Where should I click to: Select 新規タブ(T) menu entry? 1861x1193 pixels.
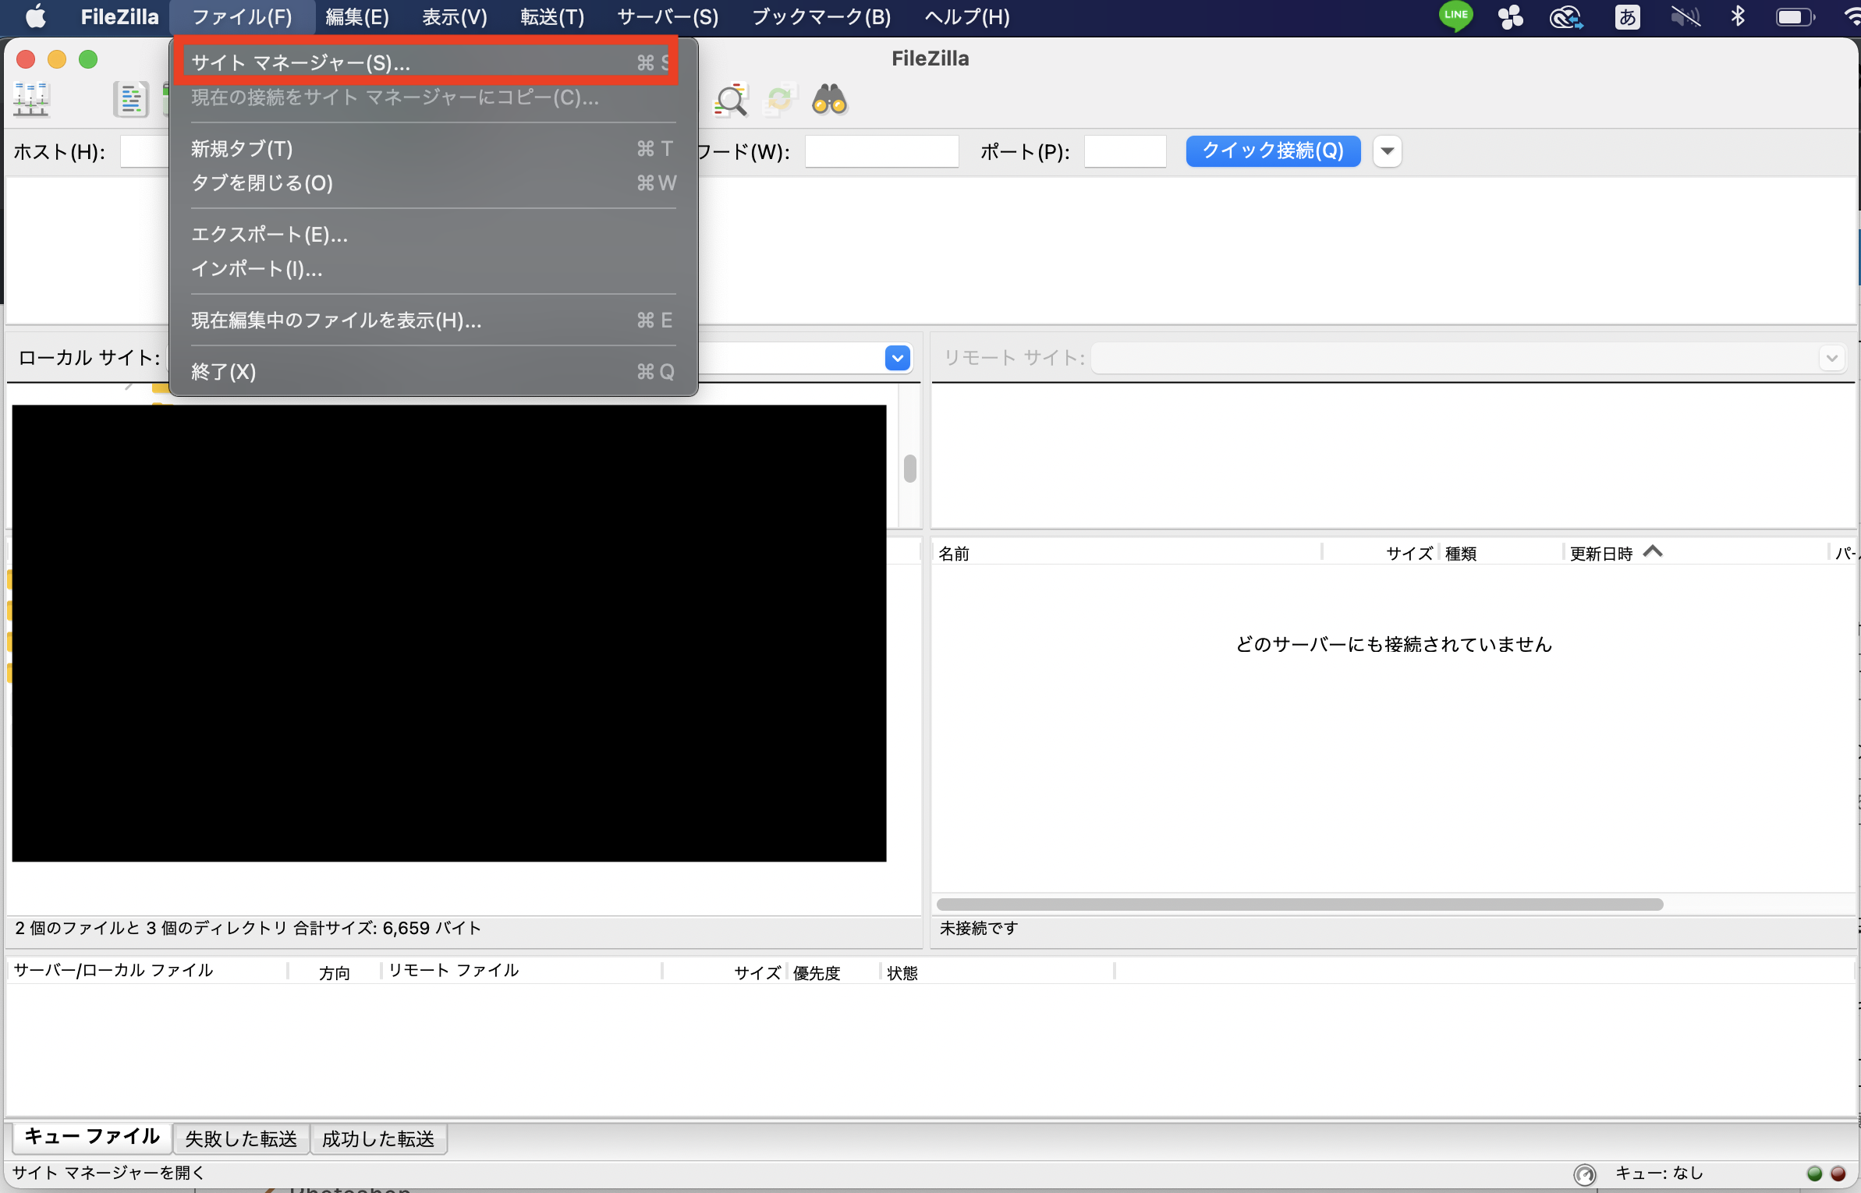[433, 148]
